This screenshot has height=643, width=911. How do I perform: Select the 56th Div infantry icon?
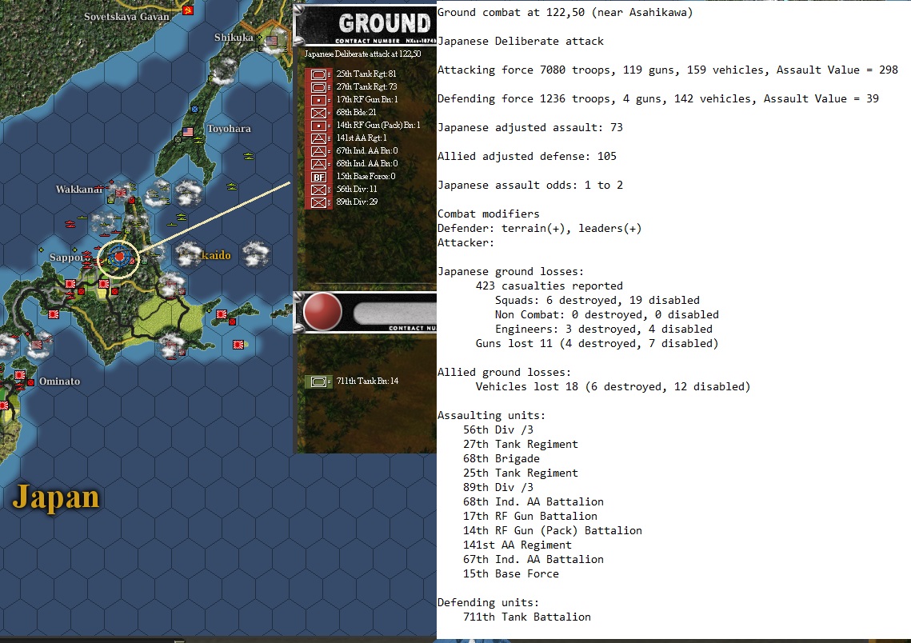coord(318,190)
